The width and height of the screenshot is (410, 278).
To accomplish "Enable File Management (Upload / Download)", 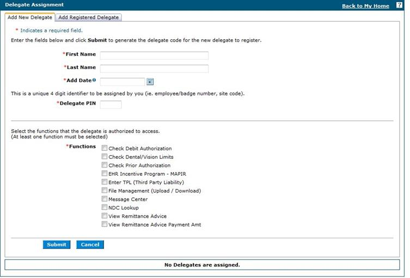I will (105, 190).
